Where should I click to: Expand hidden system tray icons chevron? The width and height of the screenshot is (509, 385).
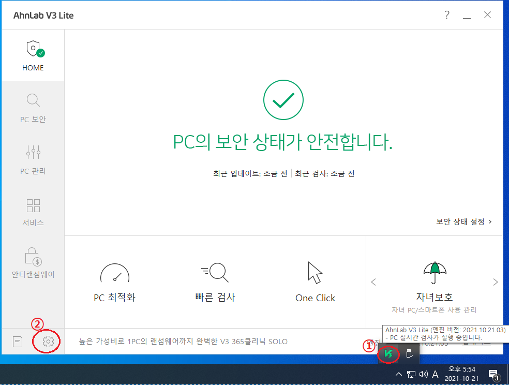[398, 374]
